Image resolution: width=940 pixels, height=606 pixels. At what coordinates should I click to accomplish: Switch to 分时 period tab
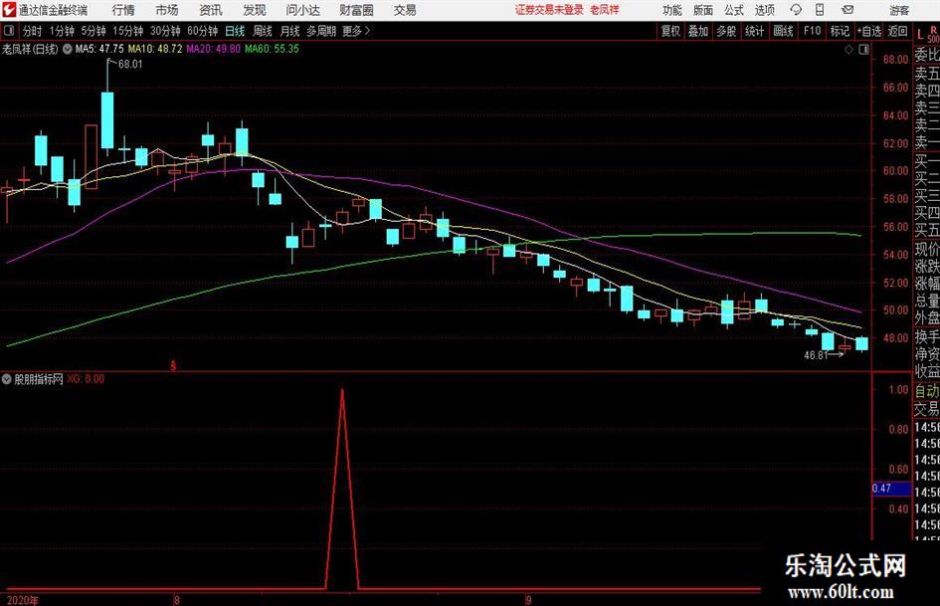point(33,31)
